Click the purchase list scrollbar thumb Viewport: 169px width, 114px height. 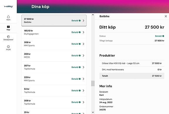pyautogui.click(x=93, y=84)
